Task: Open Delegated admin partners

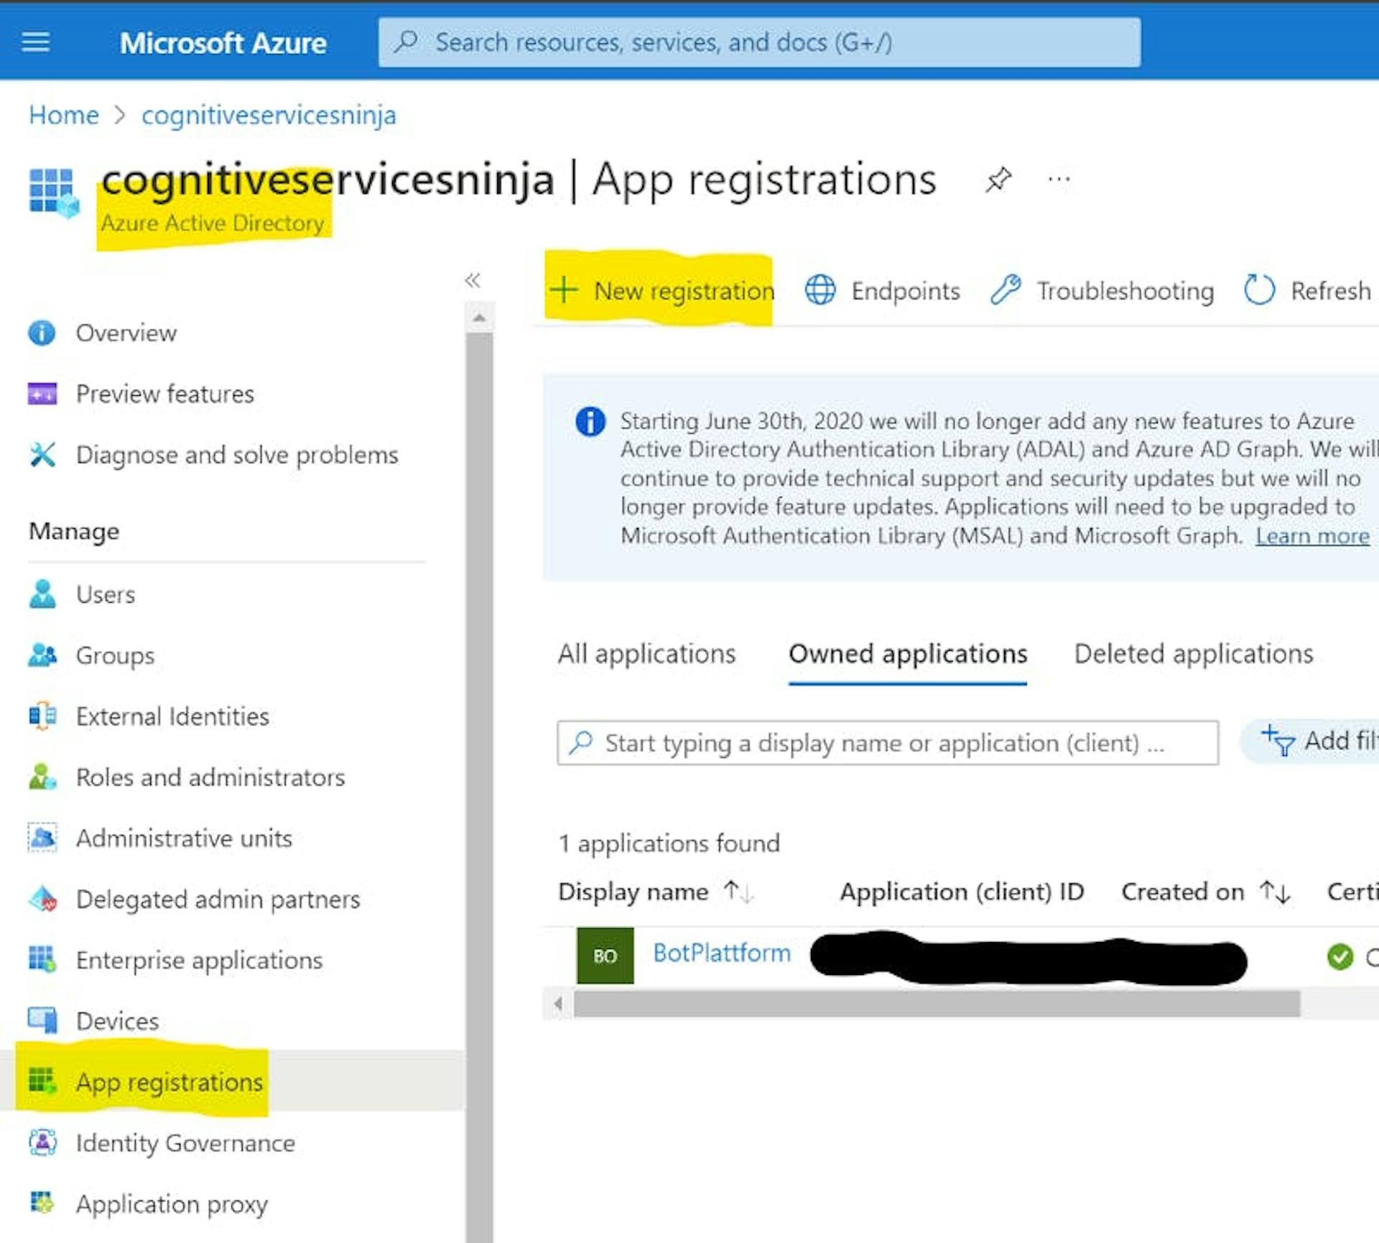Action: tap(218, 900)
